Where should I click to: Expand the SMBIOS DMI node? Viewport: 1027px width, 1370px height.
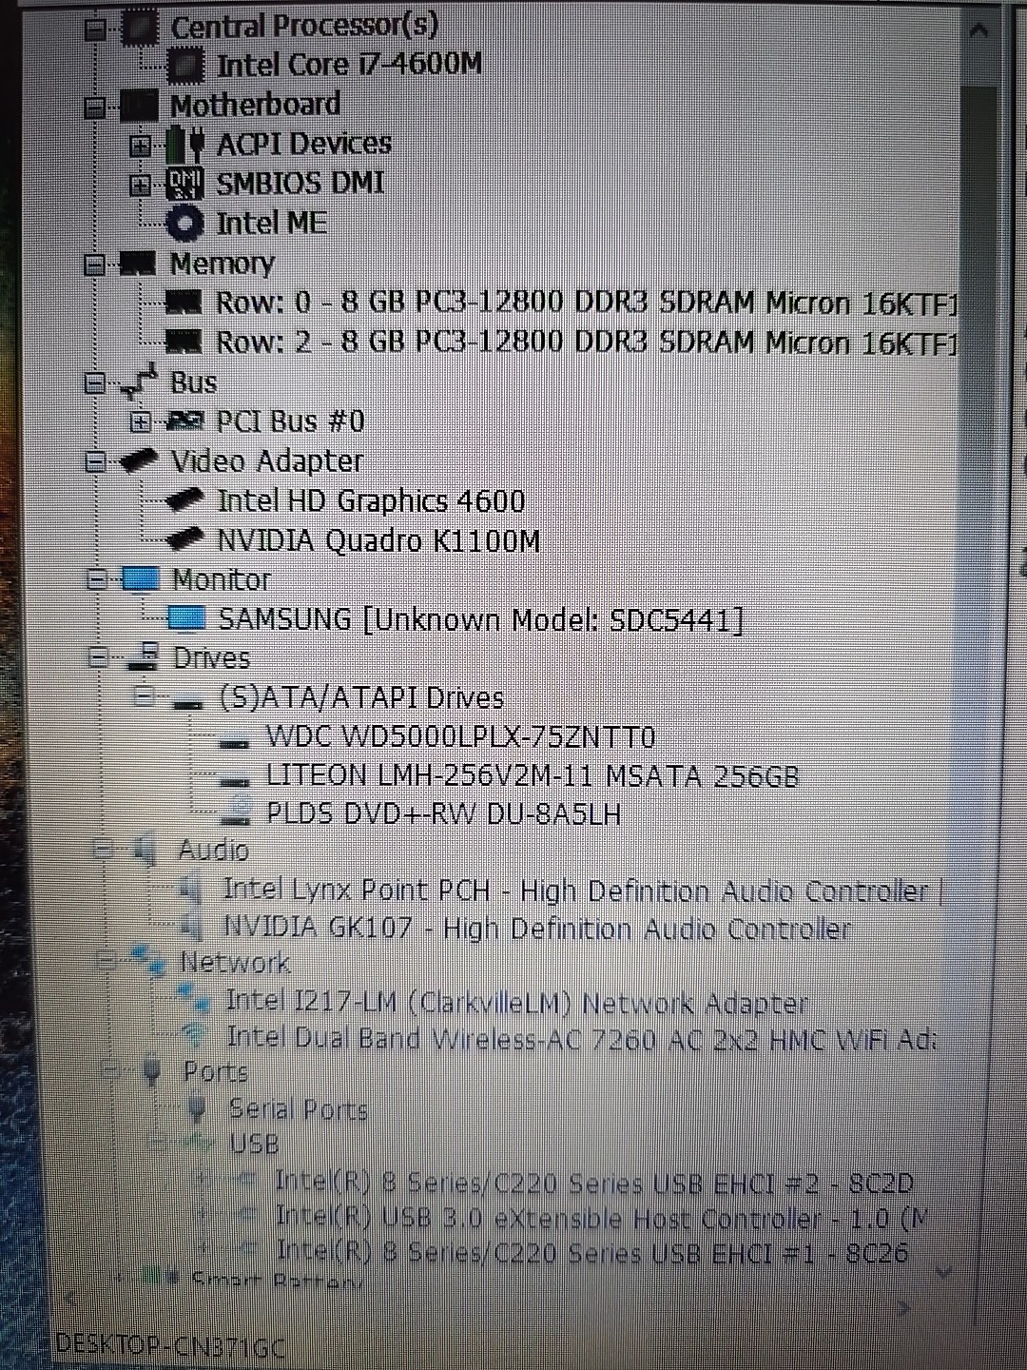141,185
